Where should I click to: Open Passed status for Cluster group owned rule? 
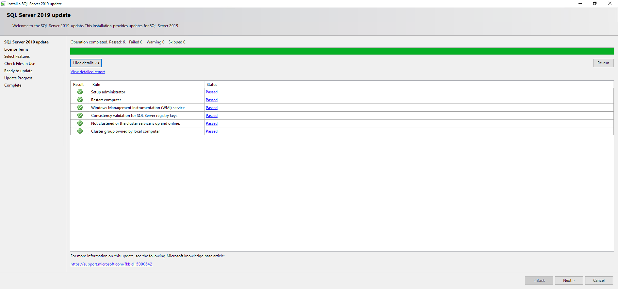212,131
